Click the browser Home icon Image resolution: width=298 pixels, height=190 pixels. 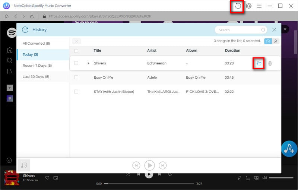[7, 16]
